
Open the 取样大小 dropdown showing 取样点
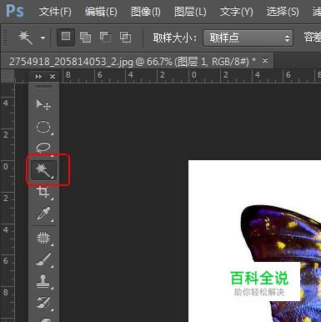coord(248,38)
